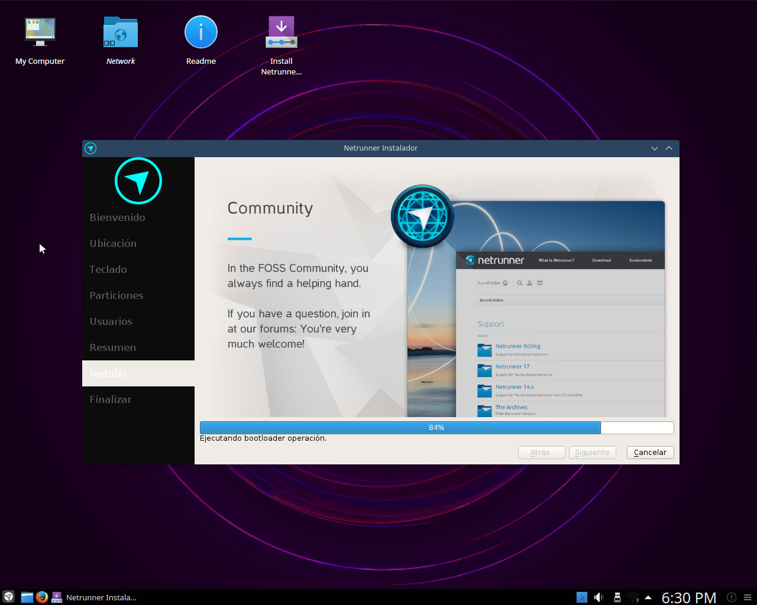Open the panel settings hamburger menu
Viewport: 757px width, 605px height.
(x=748, y=597)
